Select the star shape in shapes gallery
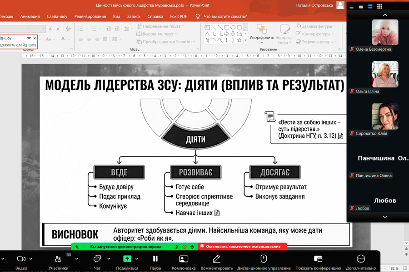Viewport: 409px width, 272px height. (x=239, y=40)
